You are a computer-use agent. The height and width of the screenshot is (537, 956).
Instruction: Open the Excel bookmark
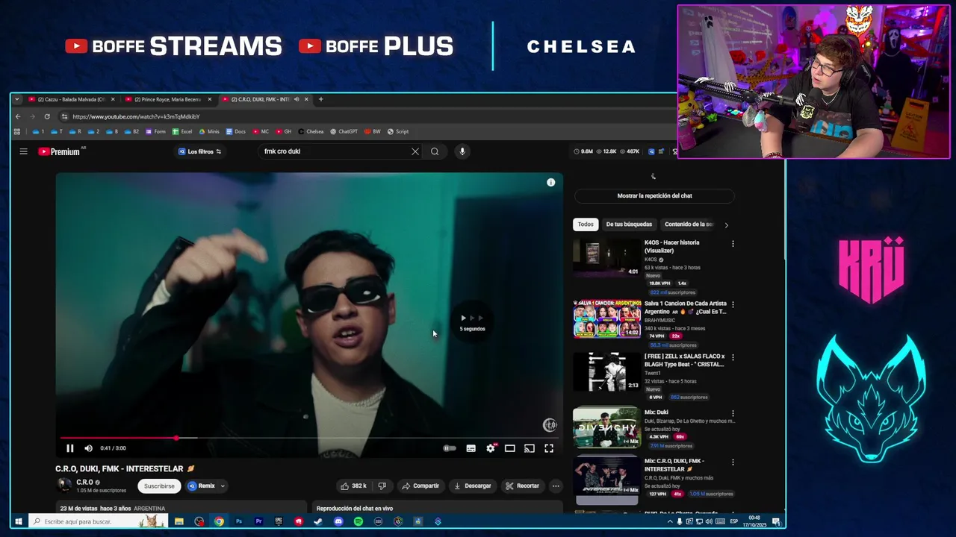(x=182, y=131)
